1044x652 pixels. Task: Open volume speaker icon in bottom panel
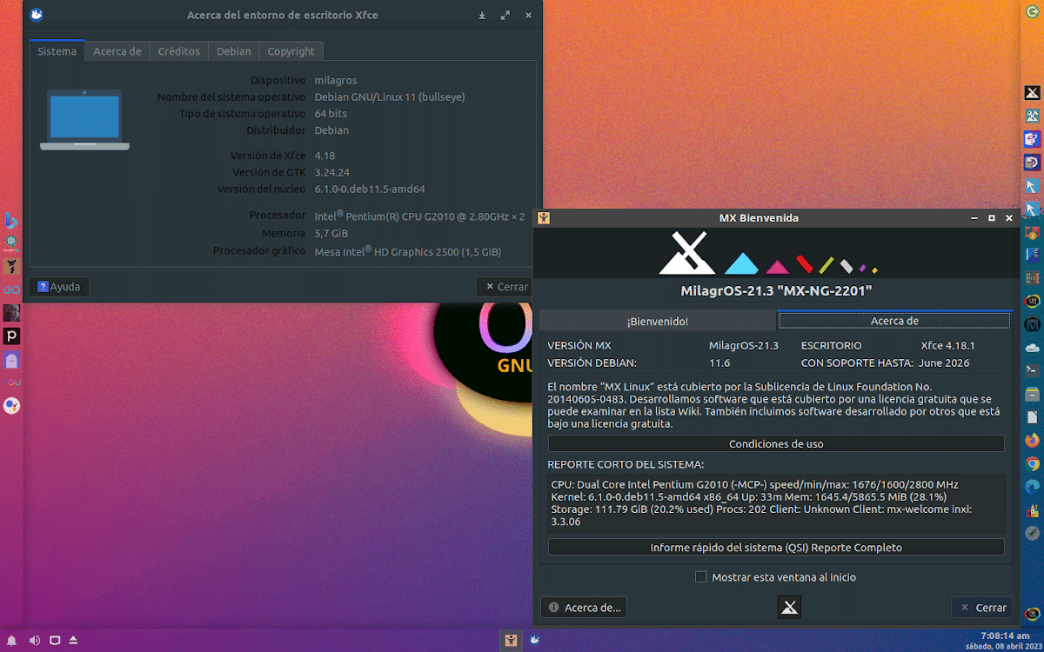point(34,641)
